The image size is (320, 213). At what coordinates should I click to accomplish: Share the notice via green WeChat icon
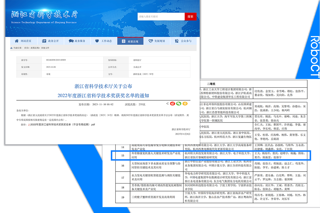pyautogui.click(x=179, y=104)
